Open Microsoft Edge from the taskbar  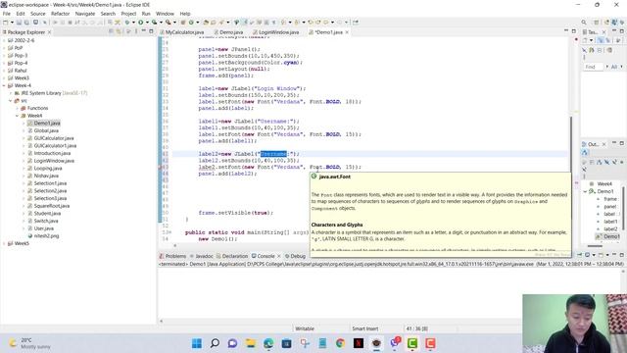(268, 343)
